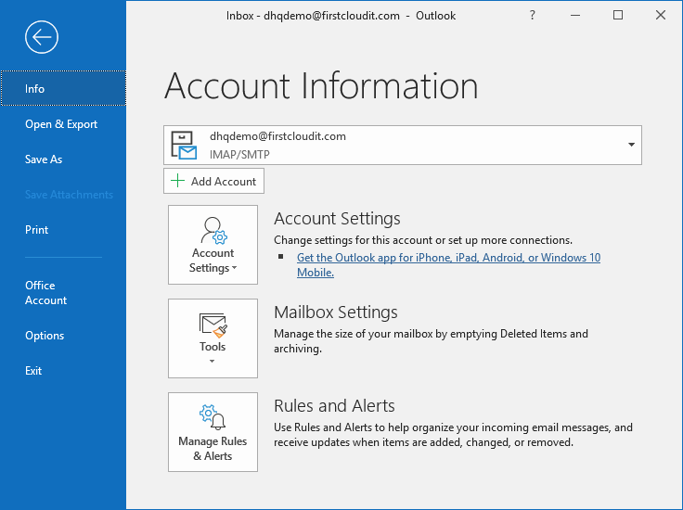The width and height of the screenshot is (683, 510).
Task: Expand the Account Settings button menu arrow
Action: [235, 268]
